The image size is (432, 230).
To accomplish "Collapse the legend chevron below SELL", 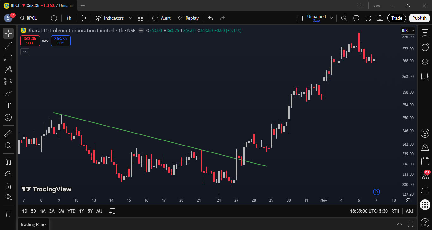I will point(25,52).
